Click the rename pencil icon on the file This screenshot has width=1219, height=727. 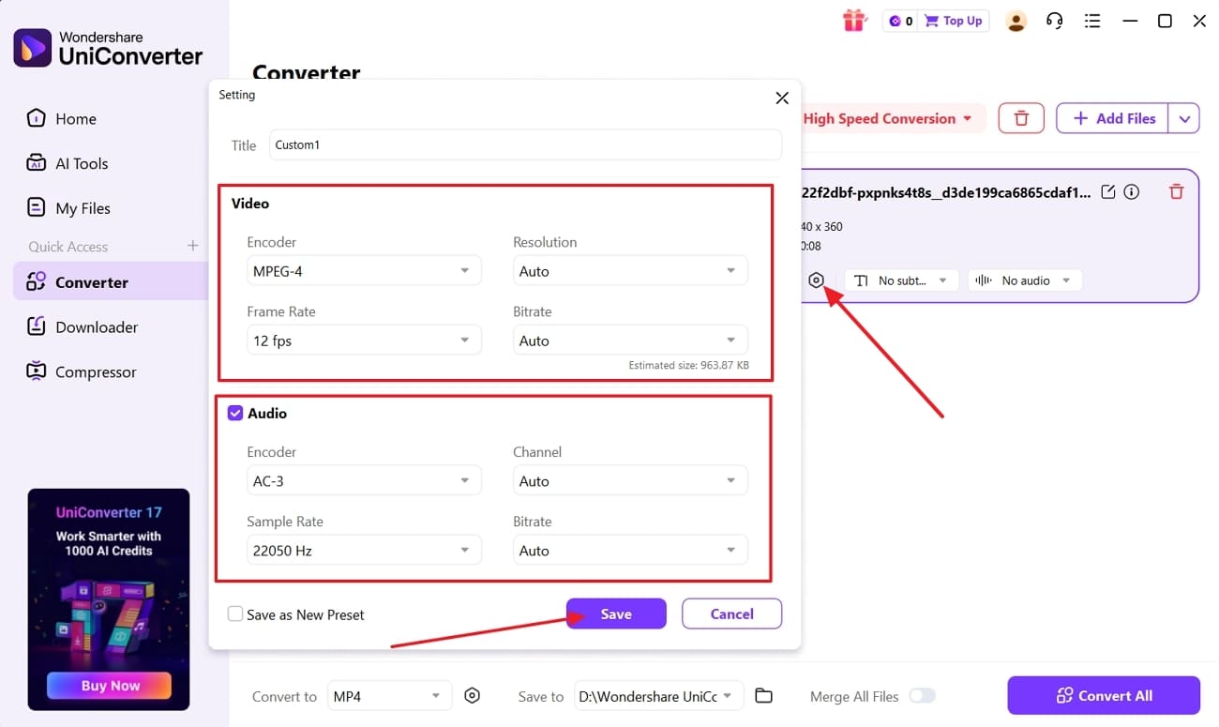[1107, 190]
